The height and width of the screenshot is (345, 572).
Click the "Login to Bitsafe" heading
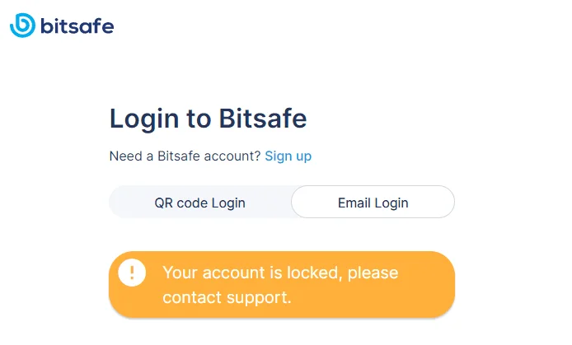208,119
